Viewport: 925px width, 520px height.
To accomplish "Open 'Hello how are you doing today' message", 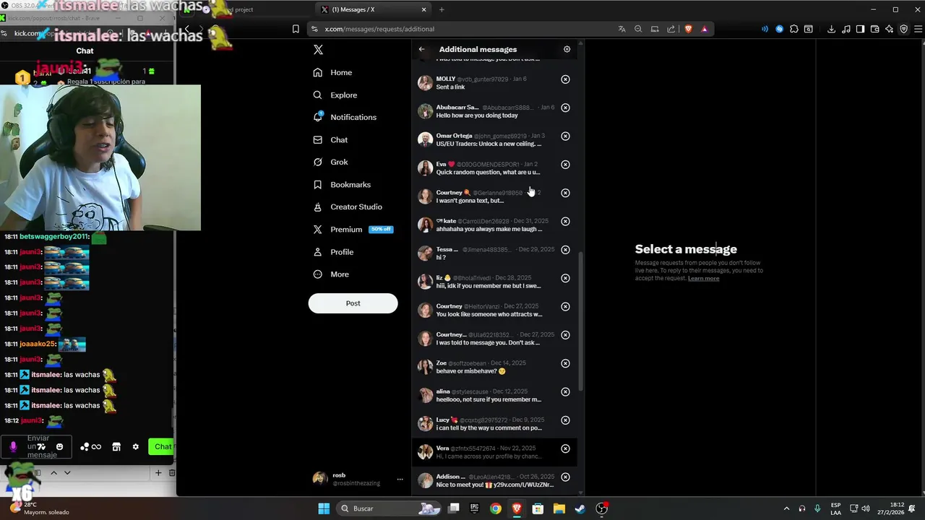I will click(494, 111).
